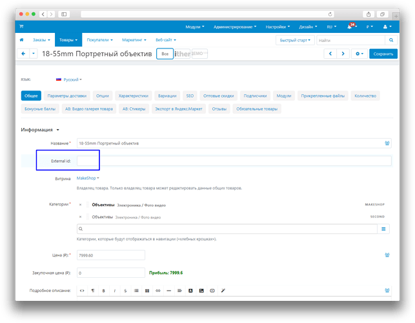
Task: Insert video in description editor
Action: [212, 291]
